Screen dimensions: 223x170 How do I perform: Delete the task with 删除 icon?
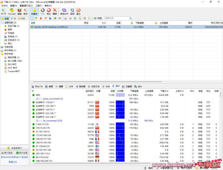[55, 11]
